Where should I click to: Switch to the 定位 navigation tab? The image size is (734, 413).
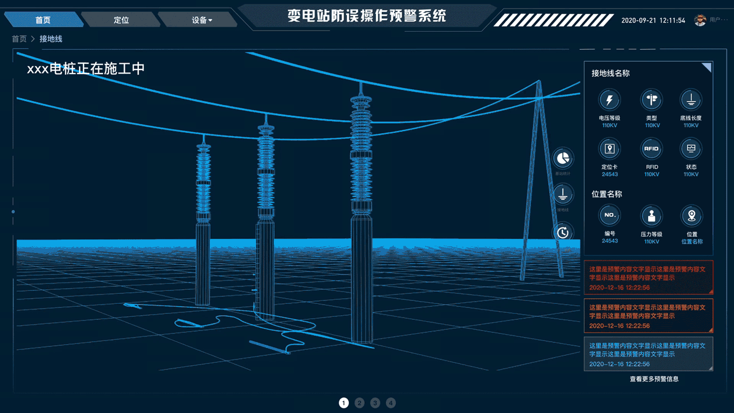(121, 20)
